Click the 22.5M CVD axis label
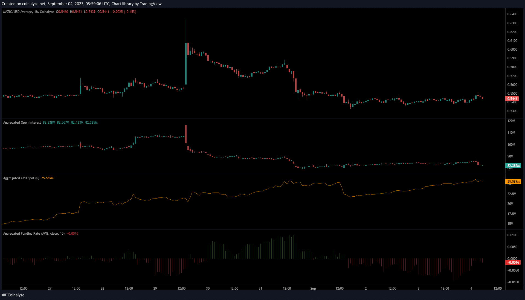 point(512,194)
